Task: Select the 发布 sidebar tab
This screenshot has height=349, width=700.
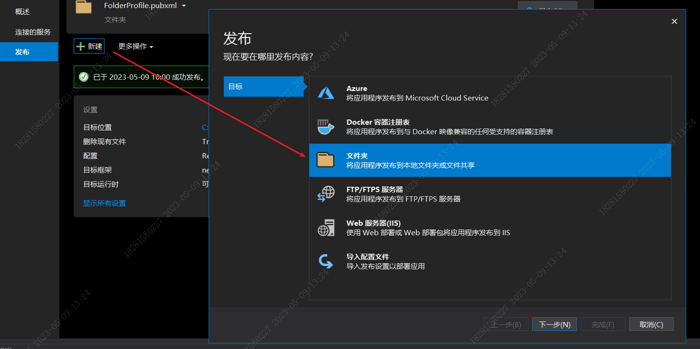Action: point(29,52)
